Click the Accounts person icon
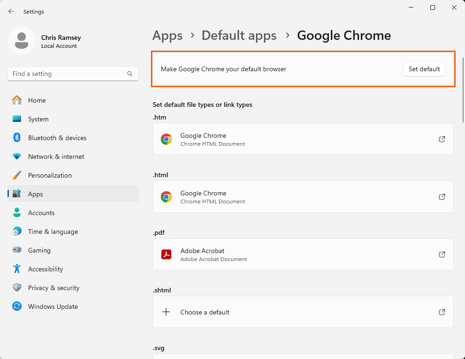Viewport: 465px width, 359px height. point(17,212)
